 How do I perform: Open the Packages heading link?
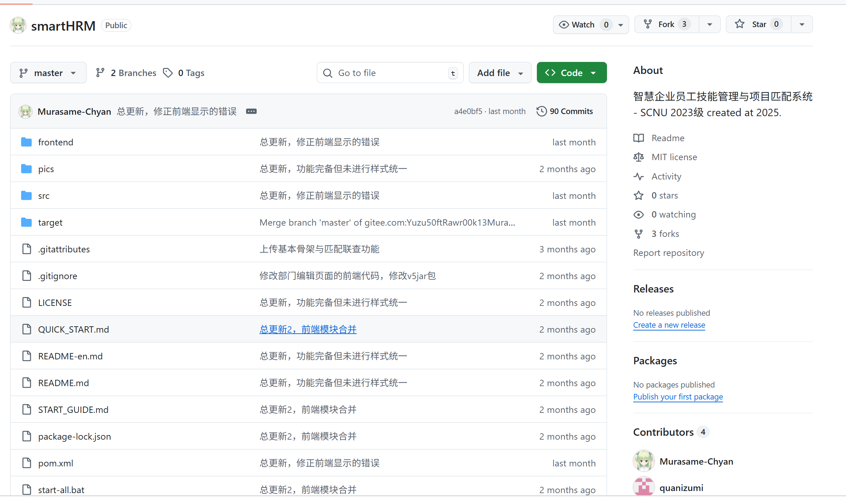tap(655, 361)
